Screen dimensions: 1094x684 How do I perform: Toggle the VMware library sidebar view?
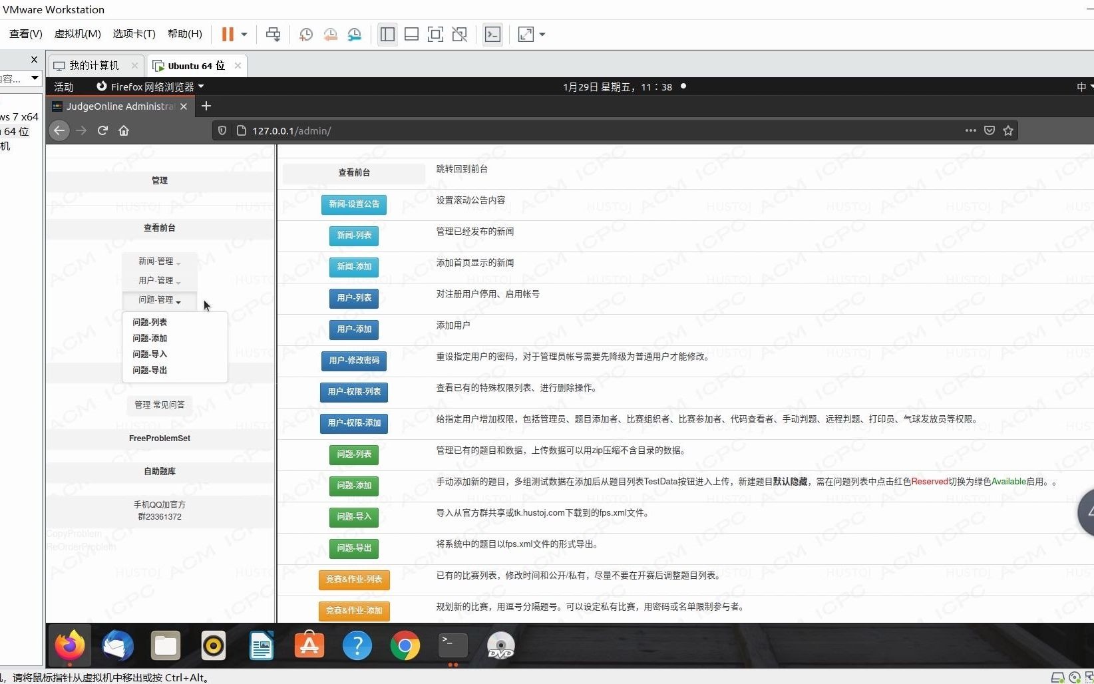tap(387, 34)
